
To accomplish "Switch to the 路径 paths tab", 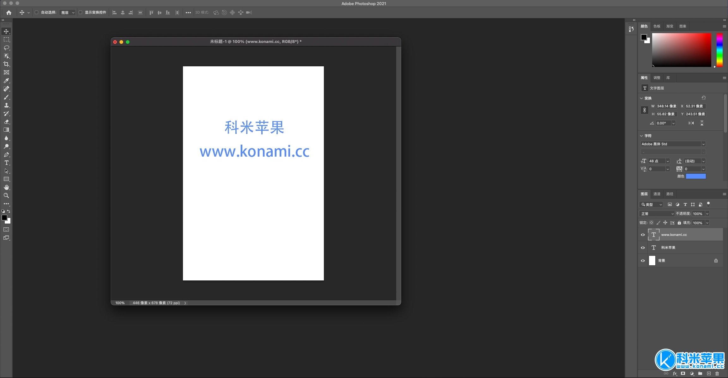I will click(x=670, y=194).
